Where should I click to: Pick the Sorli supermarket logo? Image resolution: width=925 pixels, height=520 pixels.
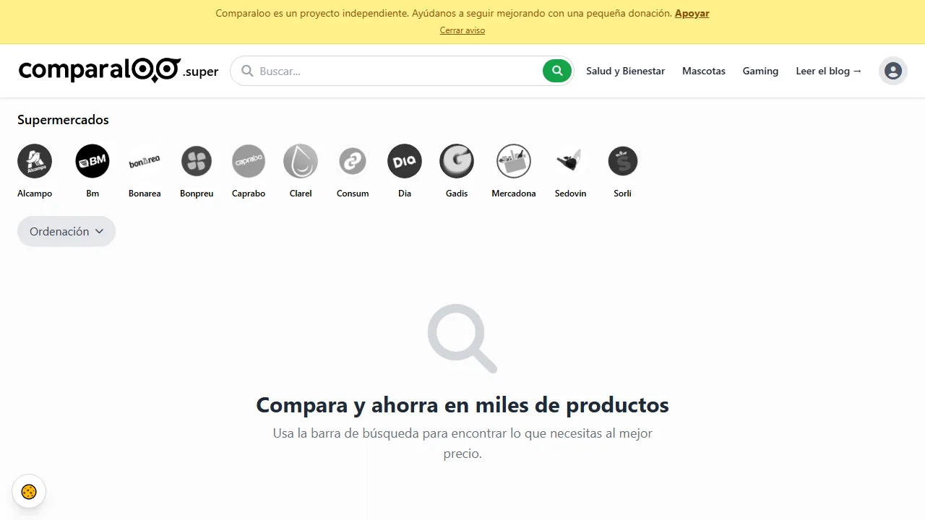pyautogui.click(x=622, y=160)
